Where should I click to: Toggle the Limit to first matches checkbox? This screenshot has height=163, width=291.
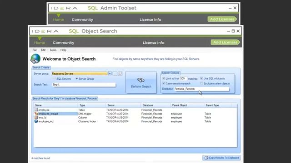coord(164,78)
